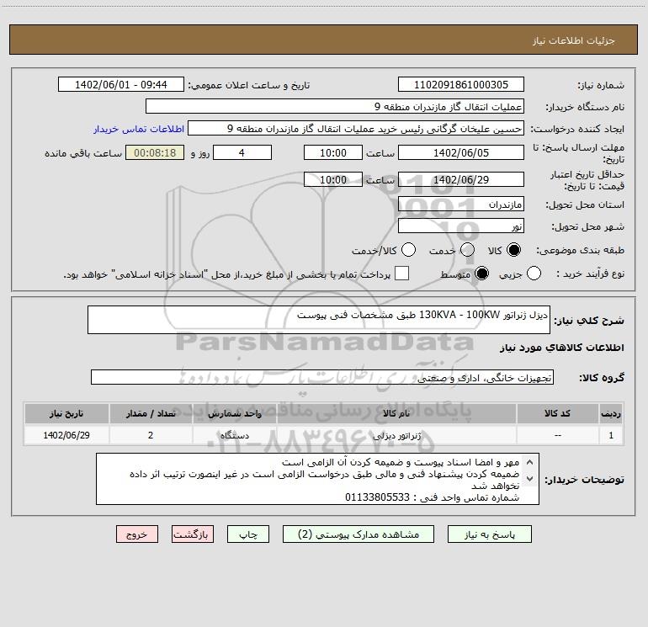Screen dimensions: 648x627
Task: Select the کالا radio button
Action: [513, 250]
